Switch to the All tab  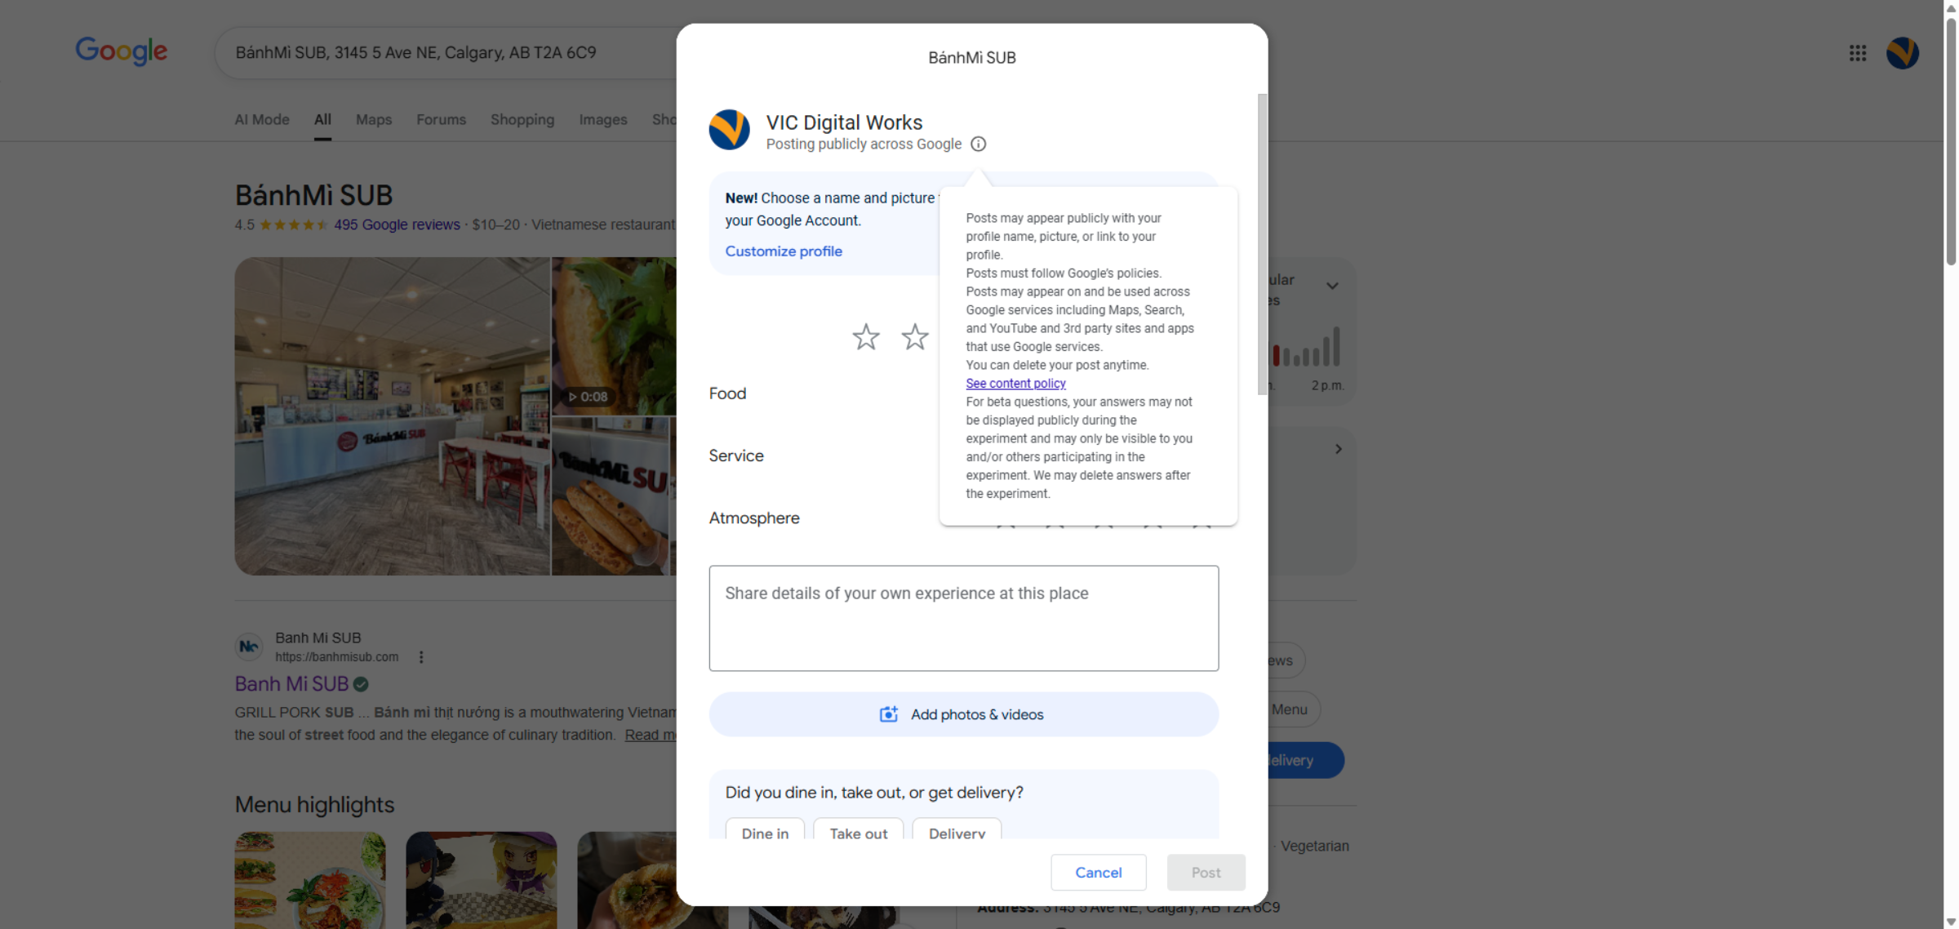tap(323, 120)
